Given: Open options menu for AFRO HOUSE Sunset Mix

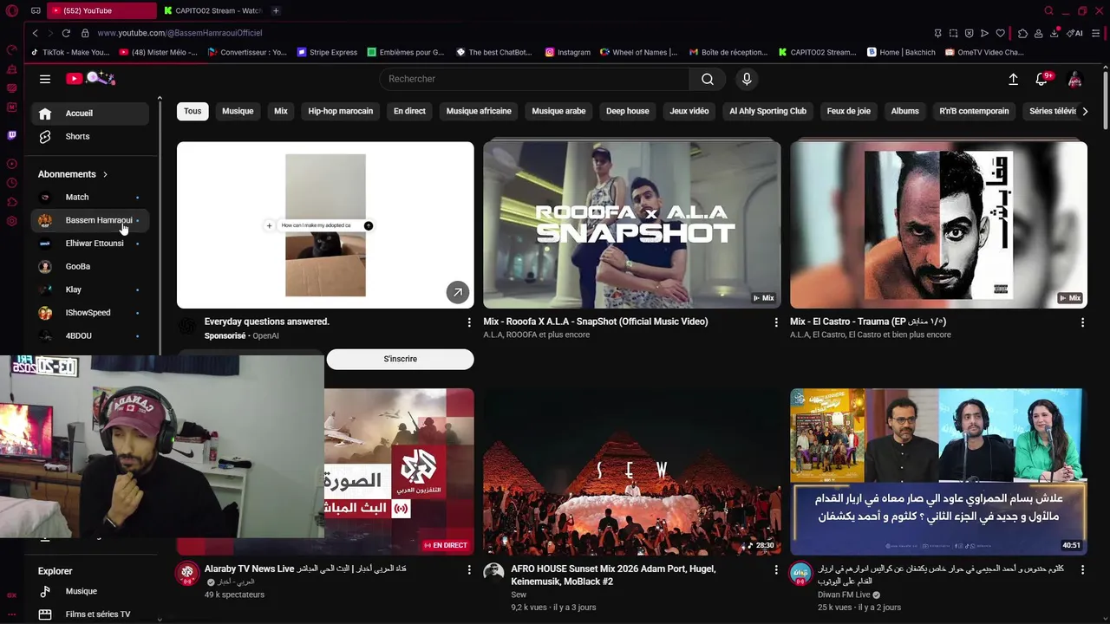Looking at the screenshot, I should pyautogui.click(x=776, y=570).
